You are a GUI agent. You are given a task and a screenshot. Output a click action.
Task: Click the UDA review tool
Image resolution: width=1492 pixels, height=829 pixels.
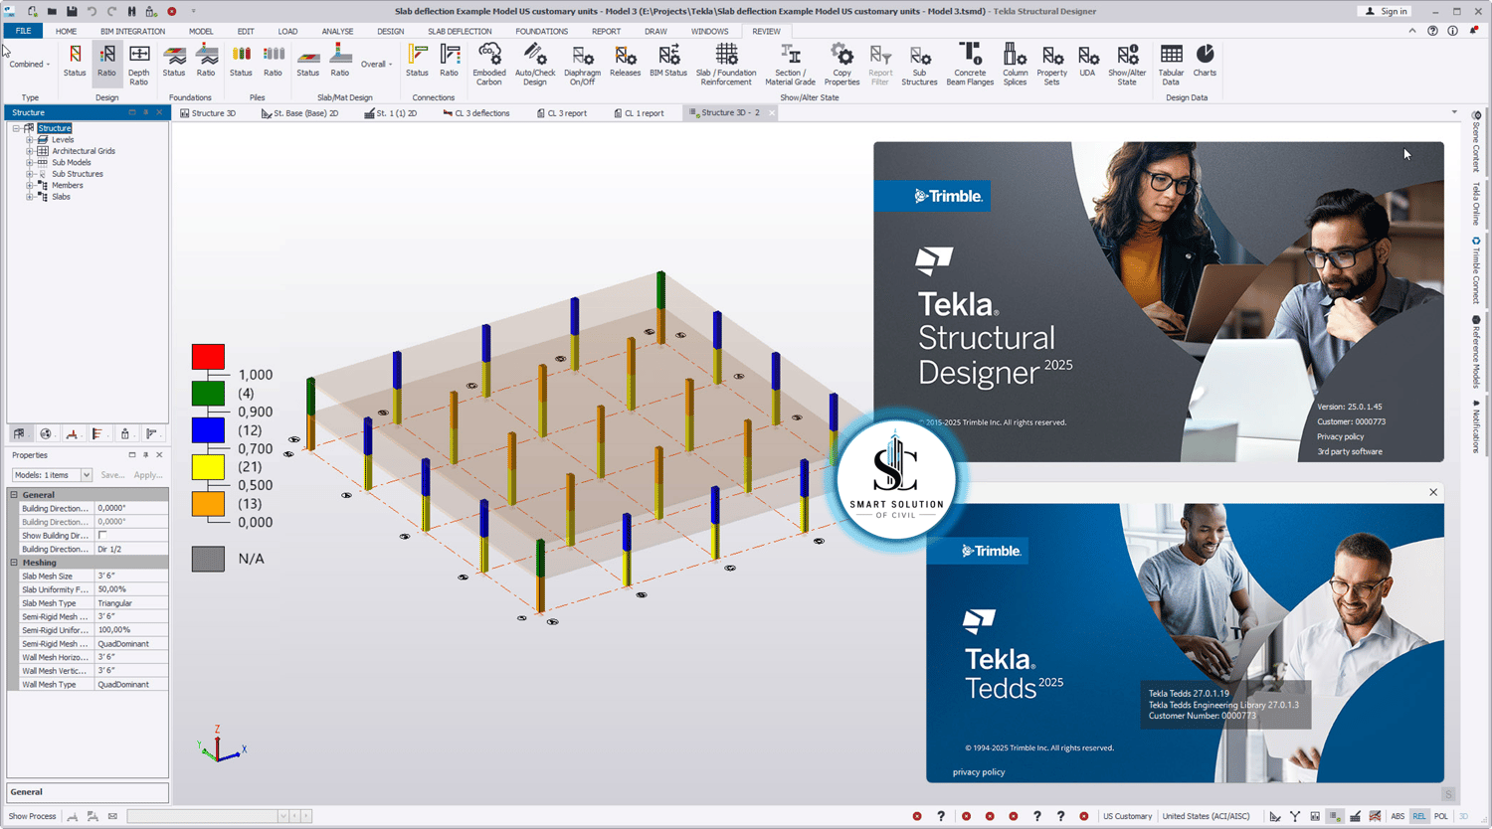point(1087,61)
